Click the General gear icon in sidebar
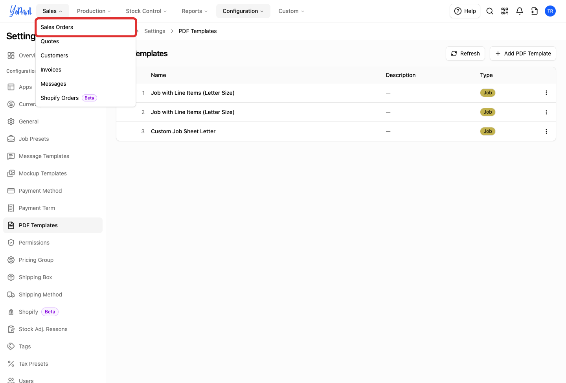This screenshot has width=566, height=383. (x=11, y=122)
